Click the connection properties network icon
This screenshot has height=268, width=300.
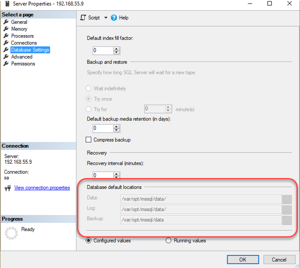pyautogui.click(x=7, y=188)
